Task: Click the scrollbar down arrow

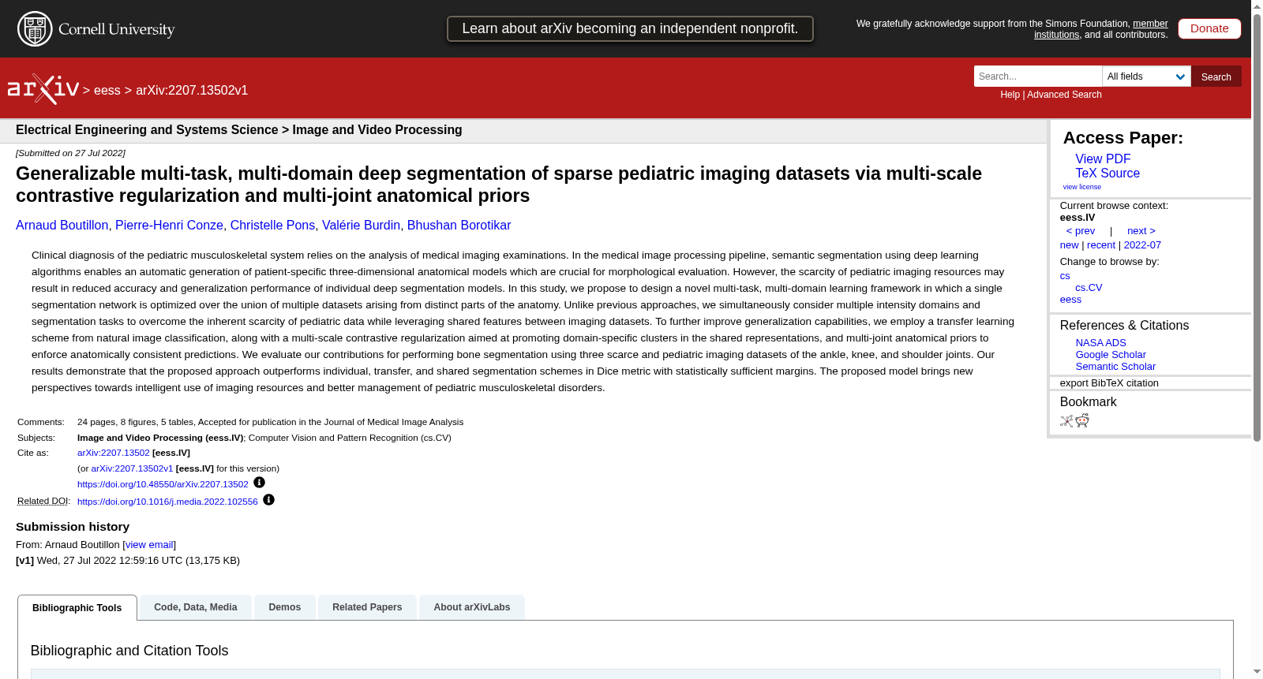Action: click(x=1257, y=672)
